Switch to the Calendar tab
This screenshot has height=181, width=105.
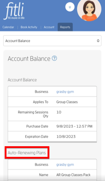pos(8,27)
